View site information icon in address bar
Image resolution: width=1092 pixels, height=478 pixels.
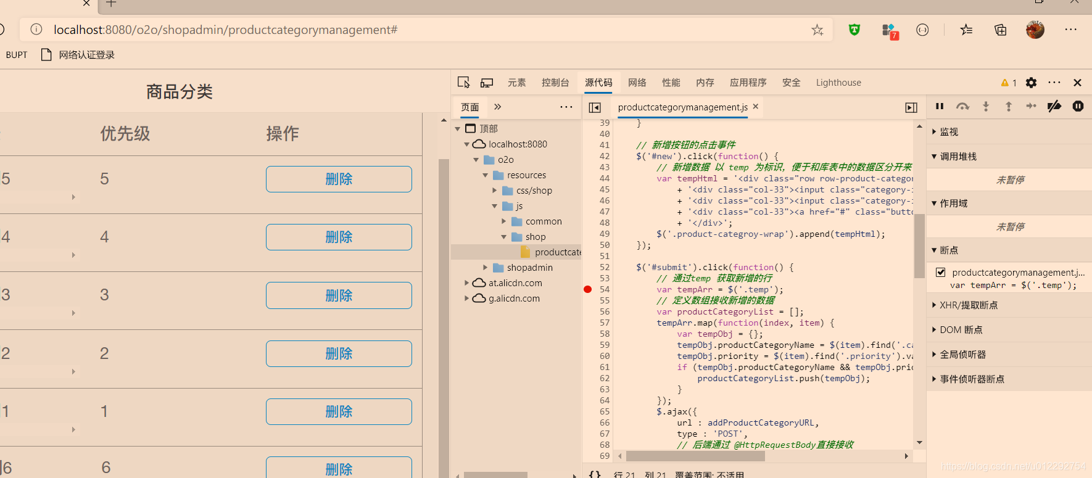pos(36,30)
